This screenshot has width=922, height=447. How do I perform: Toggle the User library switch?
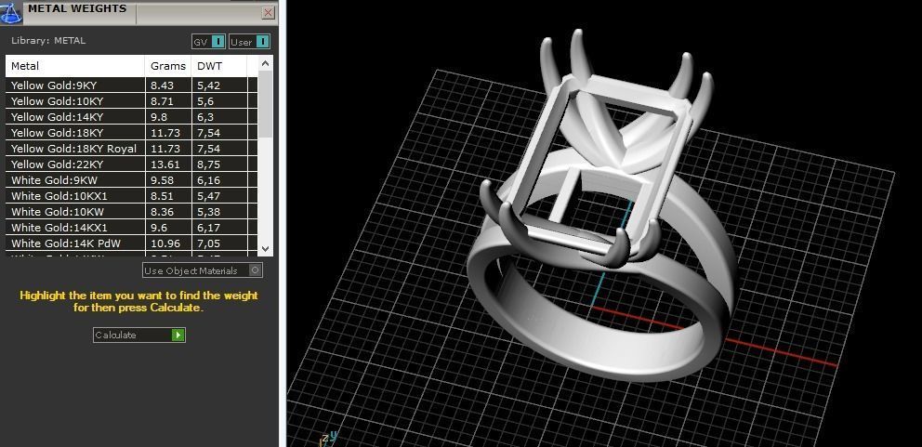point(249,42)
